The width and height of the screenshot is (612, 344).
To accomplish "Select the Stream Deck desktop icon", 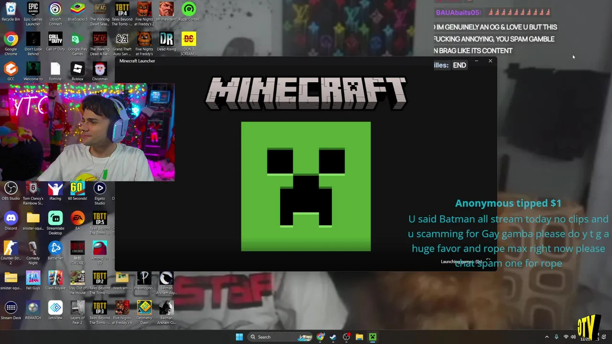I will tap(11, 311).
